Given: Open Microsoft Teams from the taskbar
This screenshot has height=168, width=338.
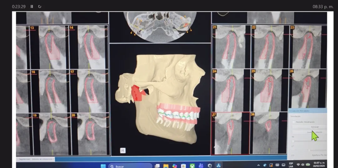Looking at the screenshot, I should (201, 166).
